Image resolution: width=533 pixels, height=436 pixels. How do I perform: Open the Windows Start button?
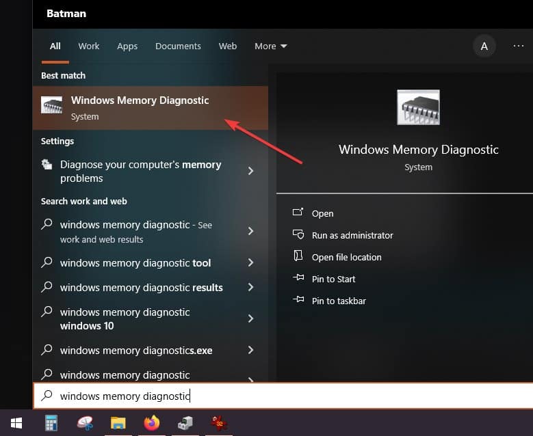tap(16, 423)
